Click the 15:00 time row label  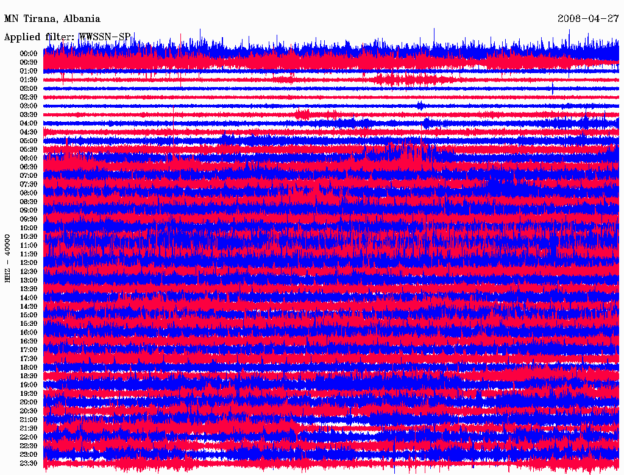point(29,315)
